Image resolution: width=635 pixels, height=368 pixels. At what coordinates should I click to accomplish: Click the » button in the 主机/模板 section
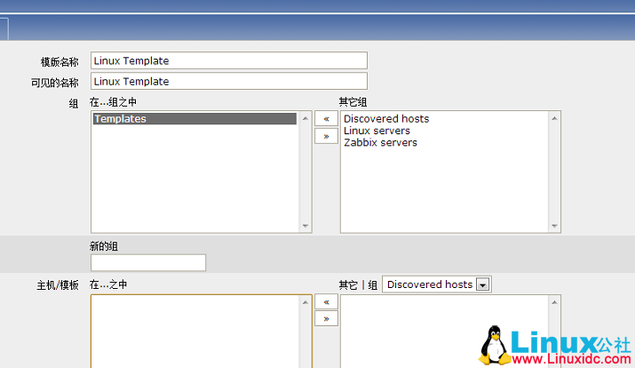click(x=326, y=318)
